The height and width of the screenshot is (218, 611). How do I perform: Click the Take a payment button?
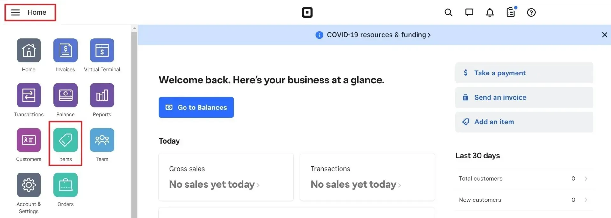pyautogui.click(x=524, y=73)
